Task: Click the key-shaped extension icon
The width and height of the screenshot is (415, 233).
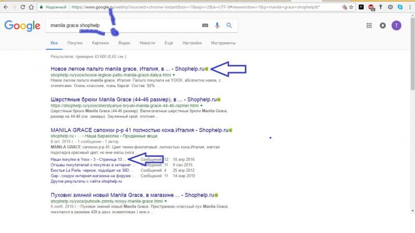Action: point(381,7)
